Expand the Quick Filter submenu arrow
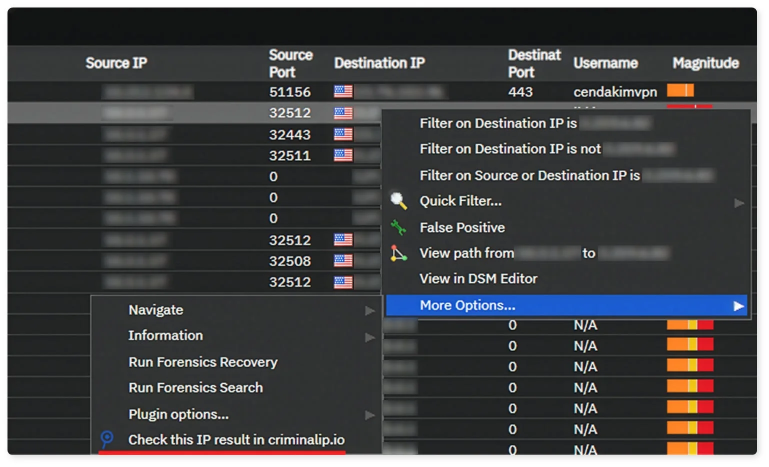 739,202
